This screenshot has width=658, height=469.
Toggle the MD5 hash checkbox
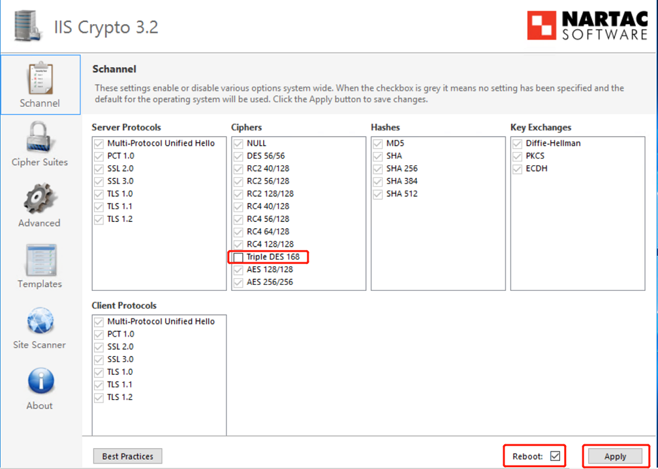(377, 144)
